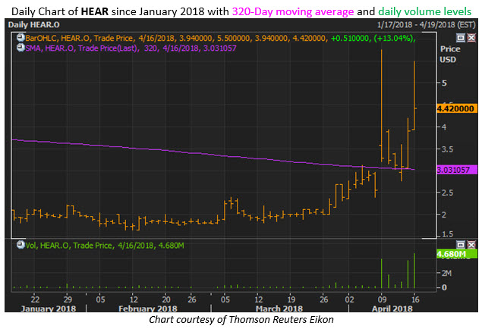Maximize the price chart pane
This screenshot has width=482, height=329.
461,38
